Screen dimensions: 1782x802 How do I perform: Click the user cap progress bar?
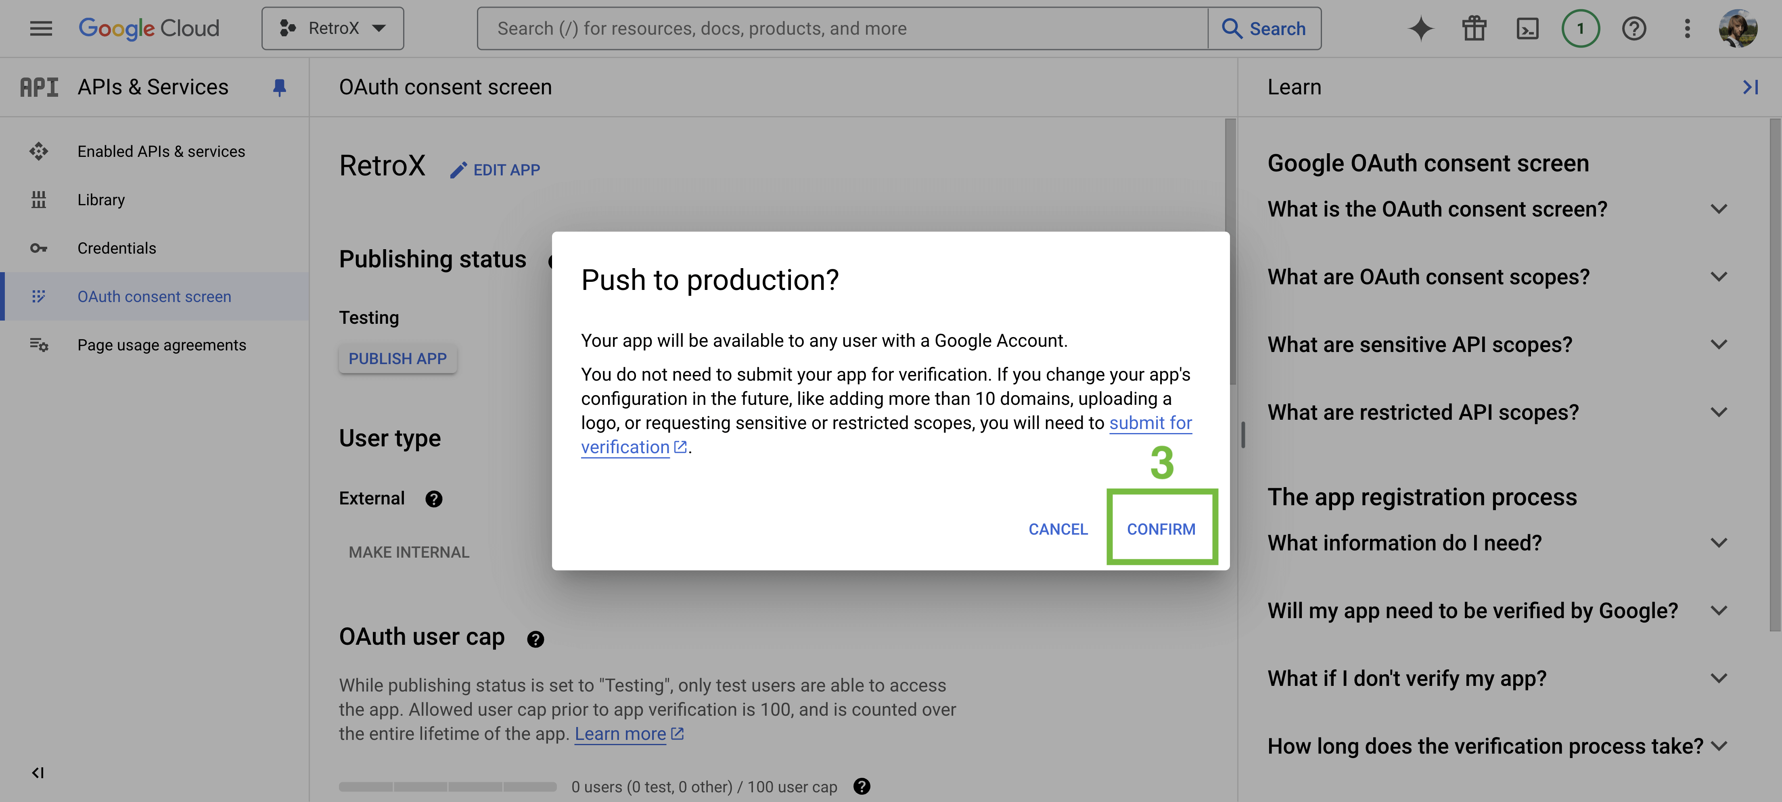click(x=448, y=787)
